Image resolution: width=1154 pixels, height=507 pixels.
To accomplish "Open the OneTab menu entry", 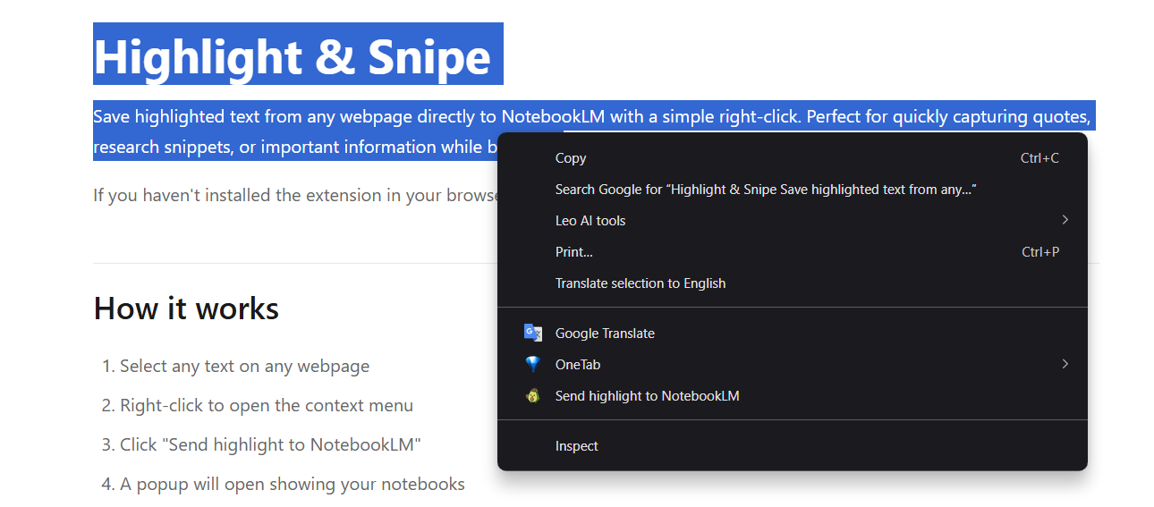I will tap(793, 365).
